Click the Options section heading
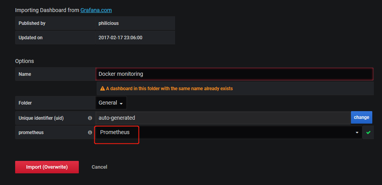The height and width of the screenshot is (185, 382). tap(24, 61)
